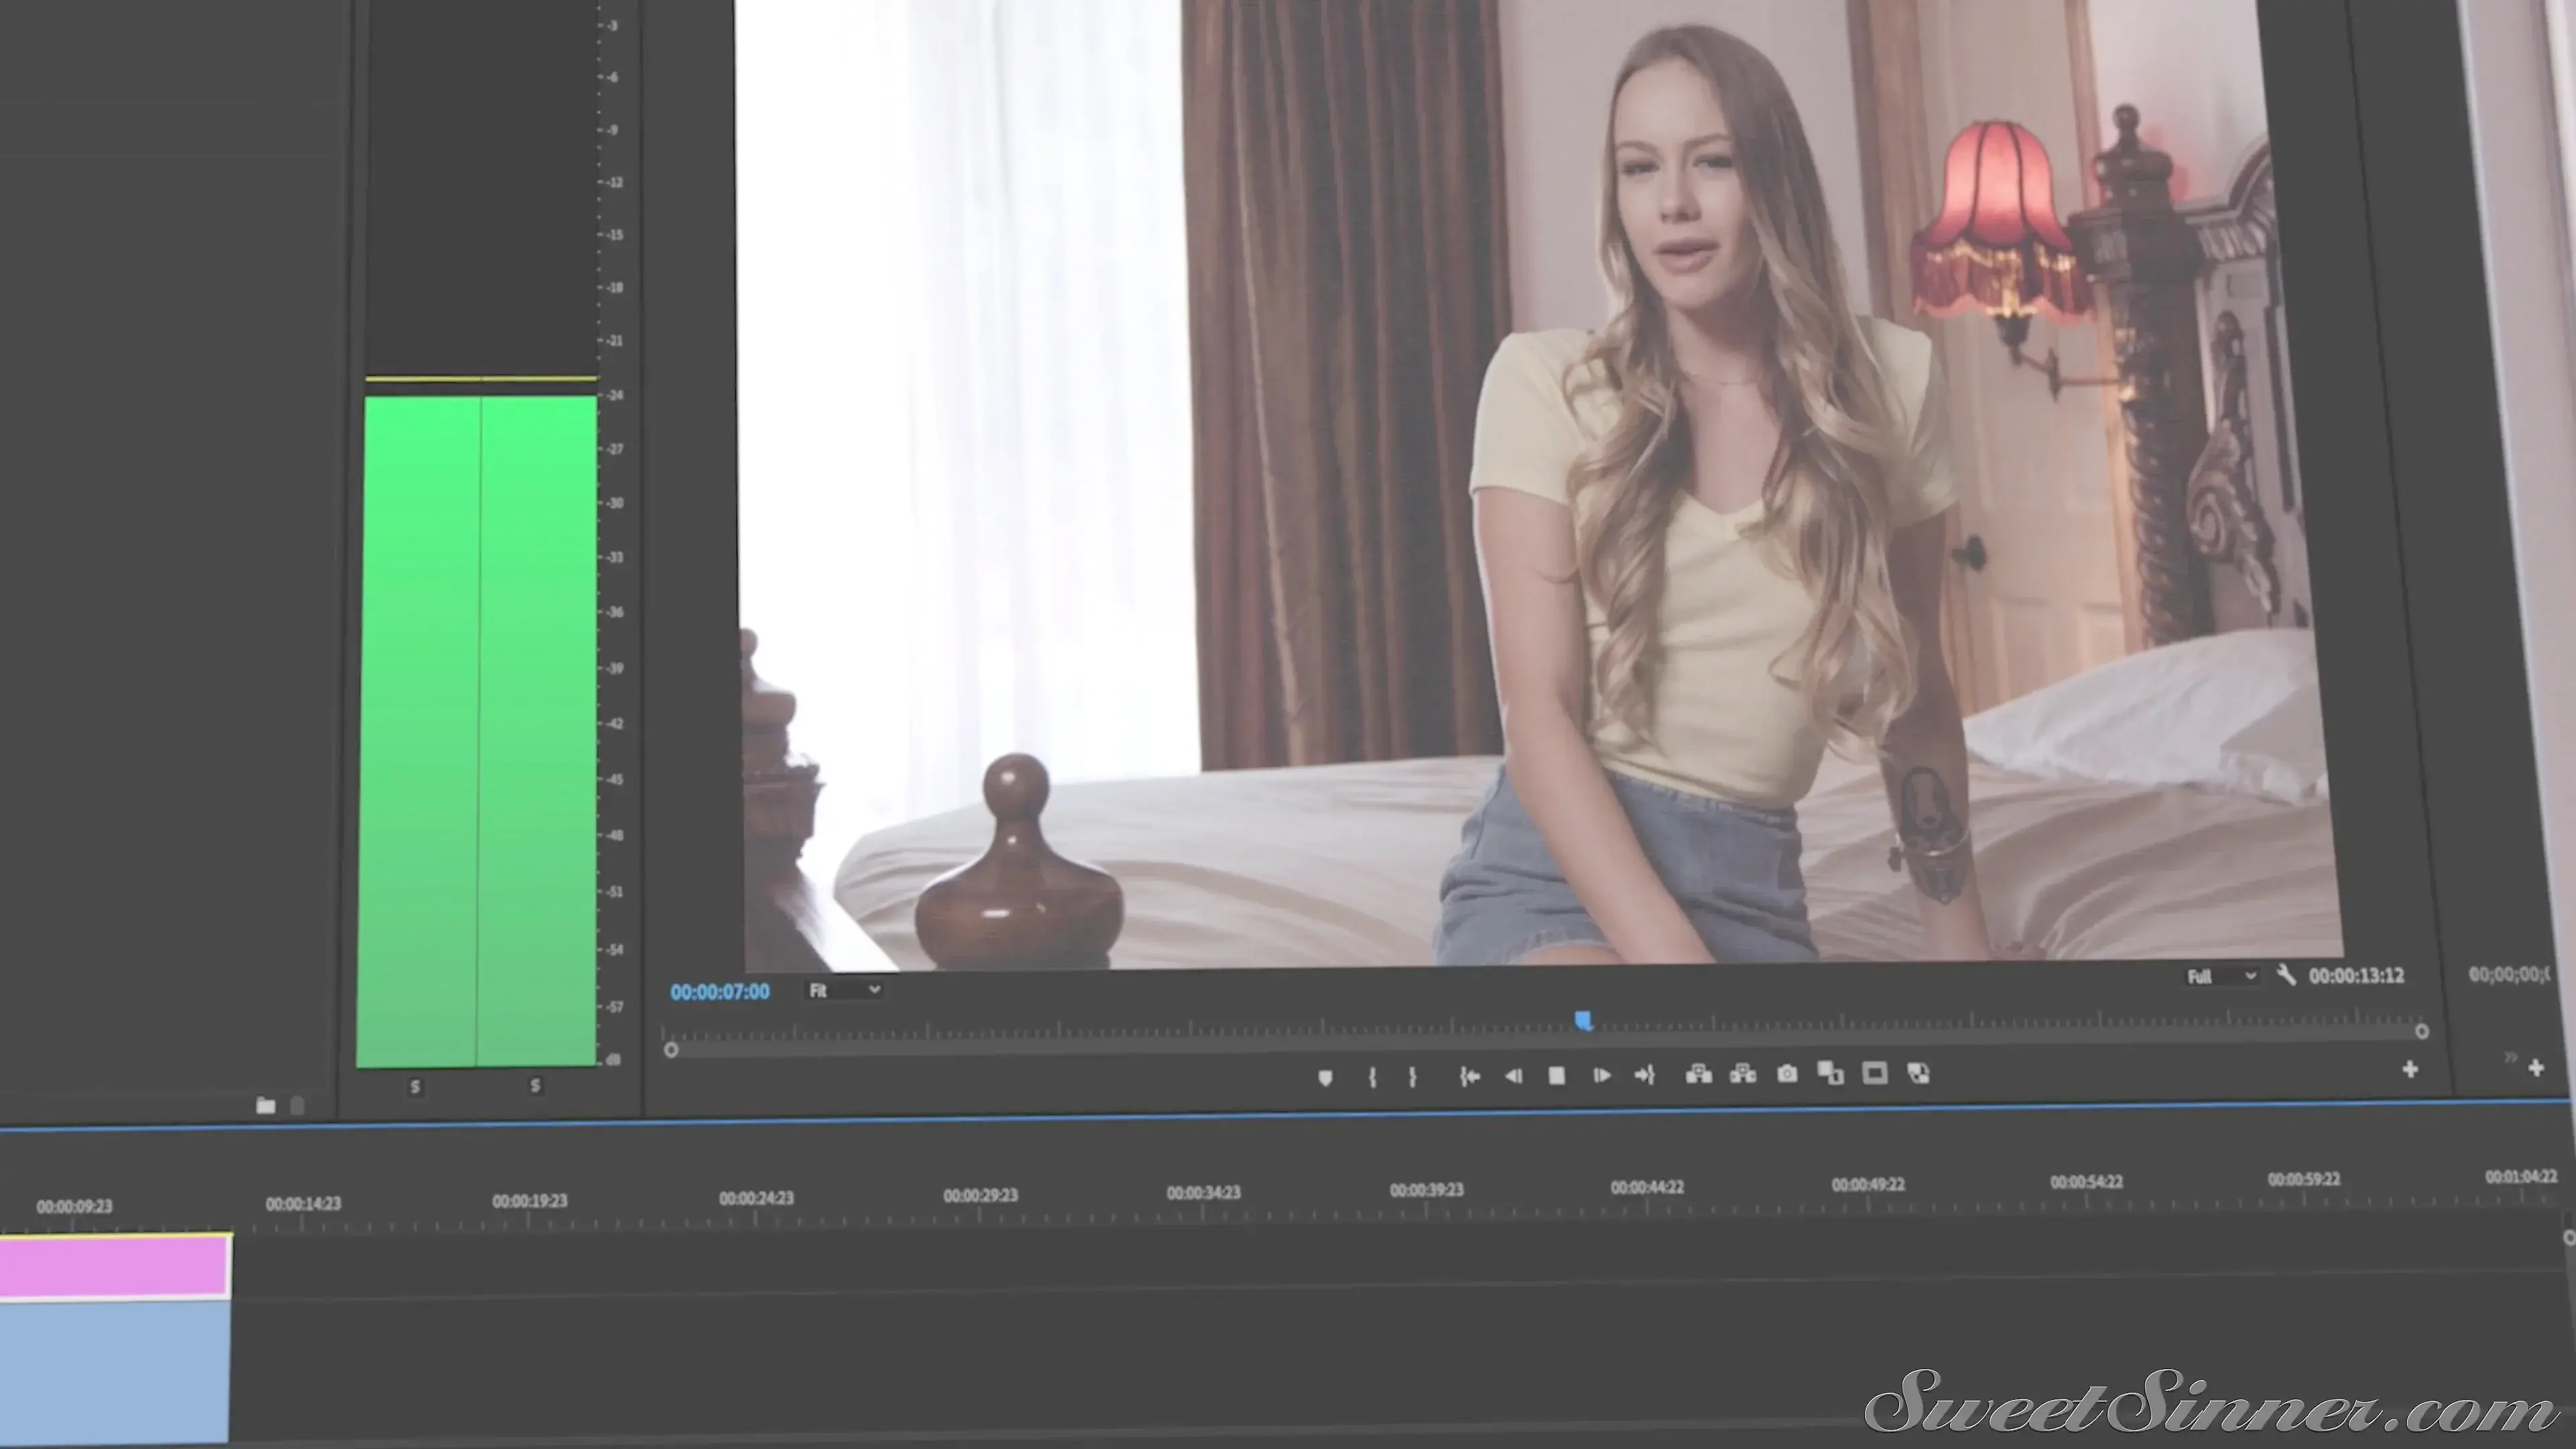This screenshot has height=1449, width=2576.
Task: Click the Go to Out point icon
Action: 1645,1075
